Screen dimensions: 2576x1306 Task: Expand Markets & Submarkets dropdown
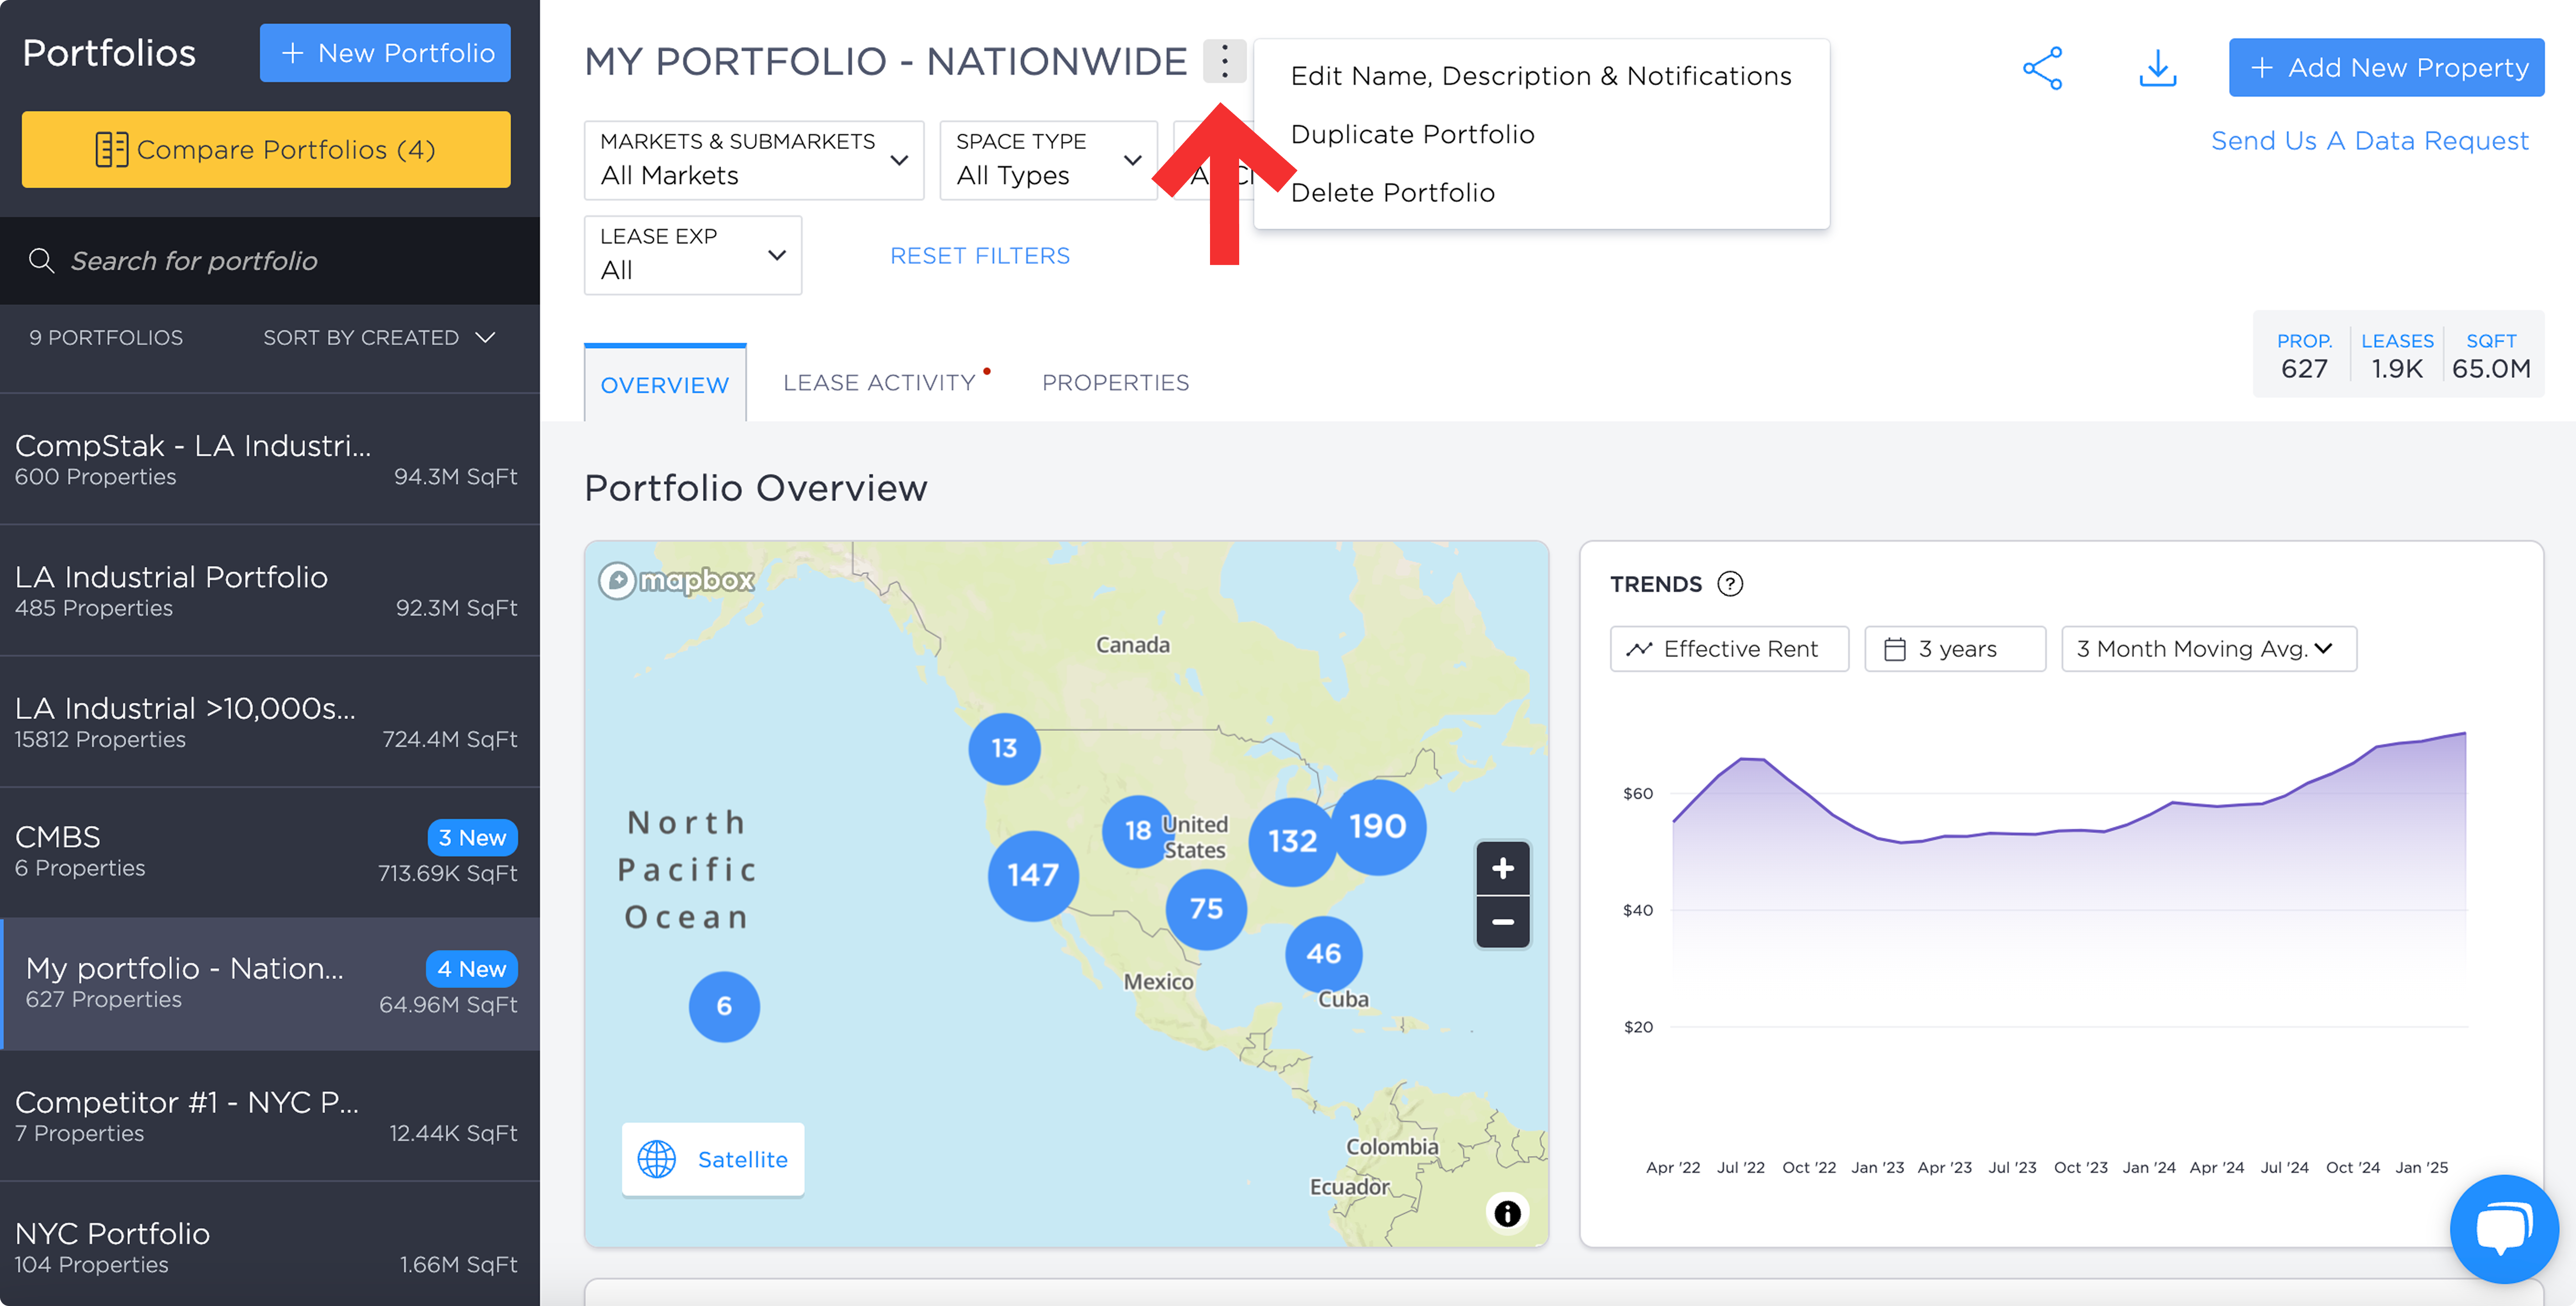point(754,160)
